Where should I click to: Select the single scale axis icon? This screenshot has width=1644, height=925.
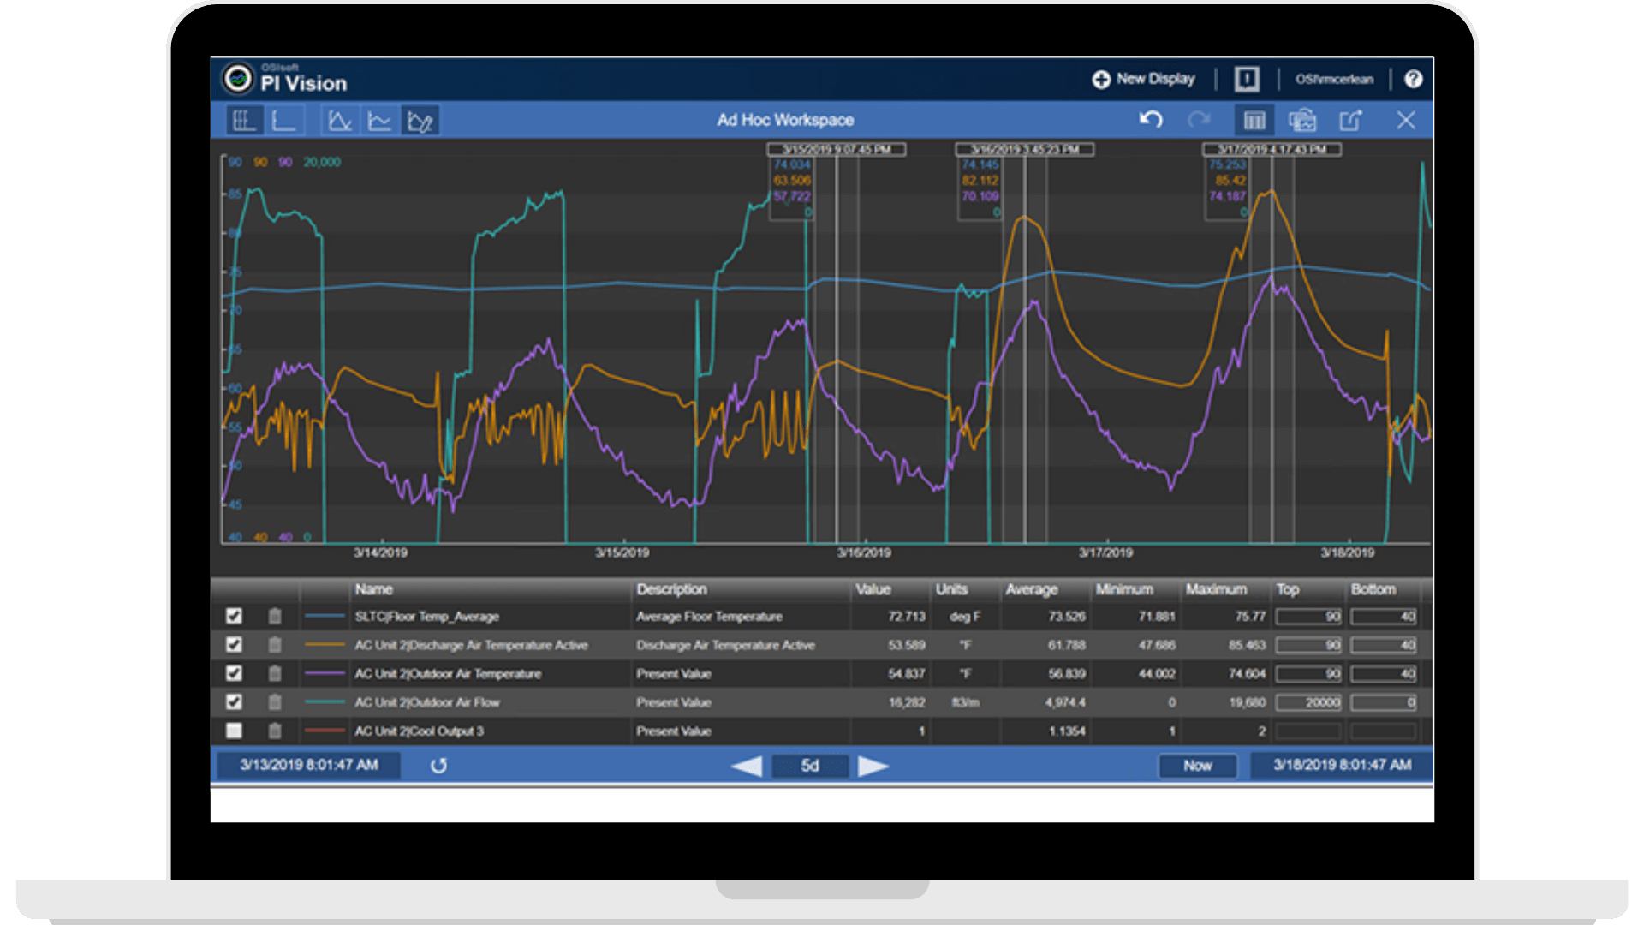click(283, 121)
